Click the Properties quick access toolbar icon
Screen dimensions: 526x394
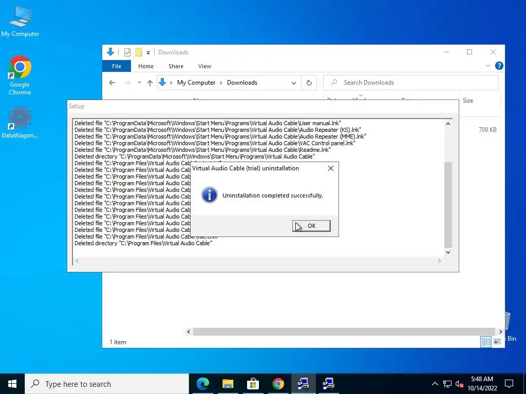tap(127, 52)
